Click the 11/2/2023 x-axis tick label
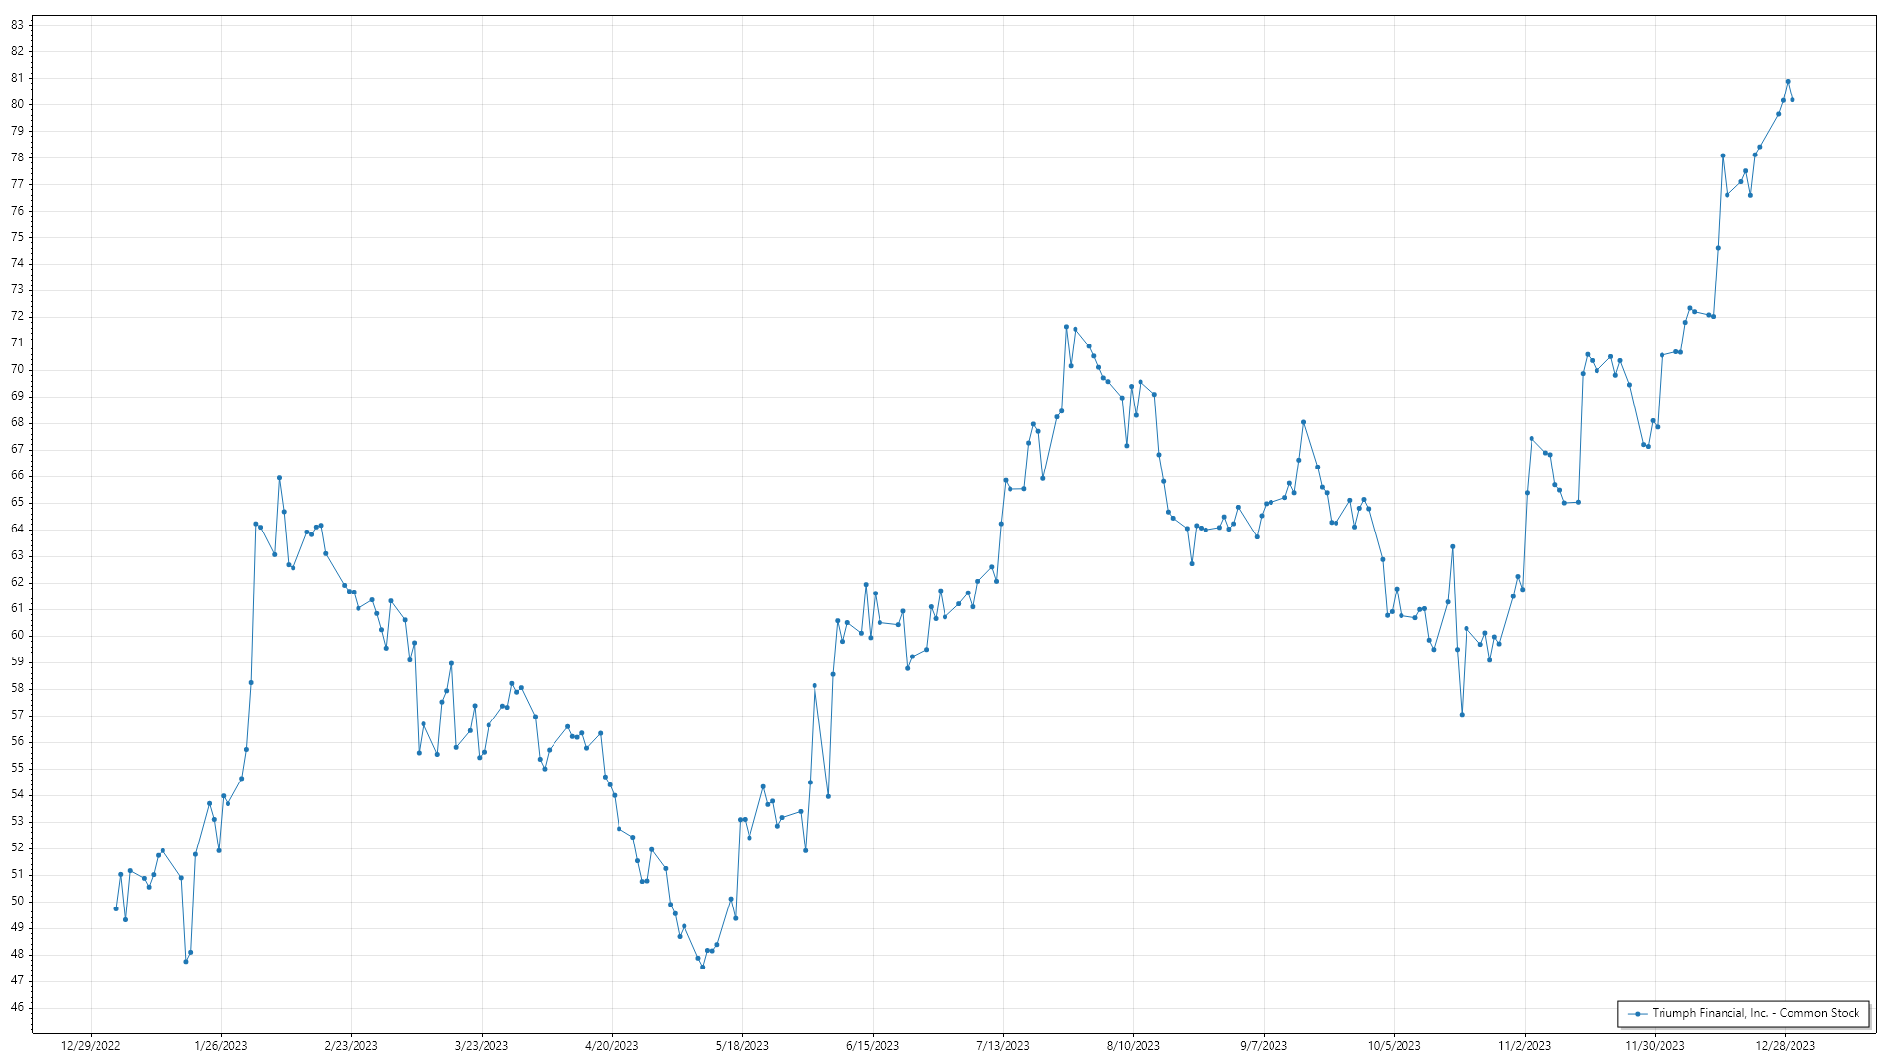This screenshot has height=1063, width=1891. click(x=1525, y=1046)
